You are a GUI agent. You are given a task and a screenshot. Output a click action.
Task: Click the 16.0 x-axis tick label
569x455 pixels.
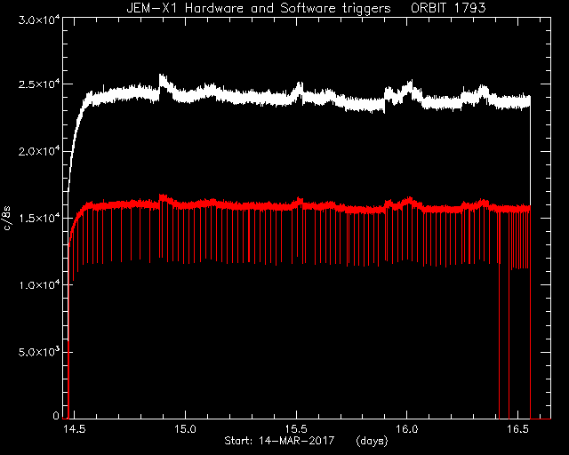407,429
